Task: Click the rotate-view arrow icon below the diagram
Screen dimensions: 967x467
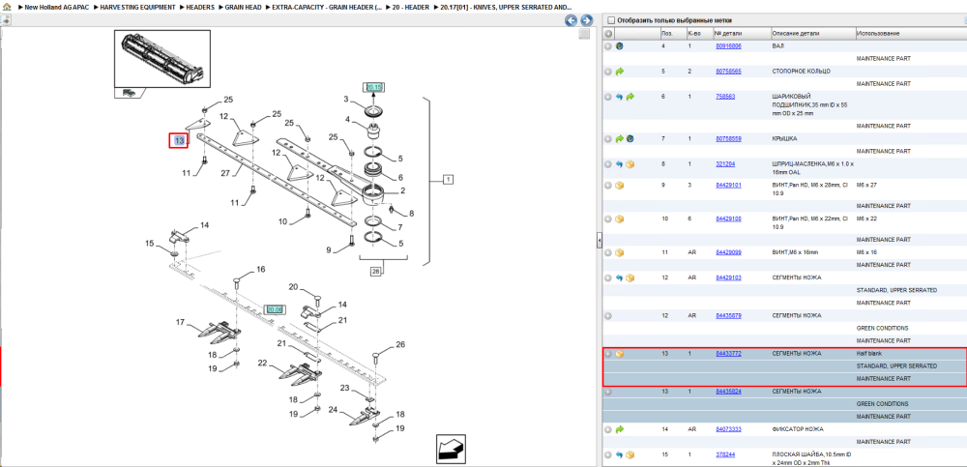Action: (451, 449)
